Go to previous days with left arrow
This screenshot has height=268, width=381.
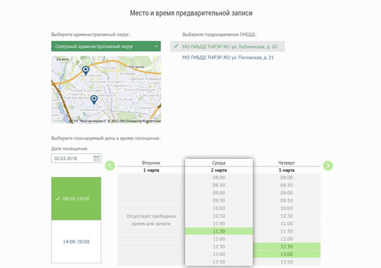click(110, 165)
